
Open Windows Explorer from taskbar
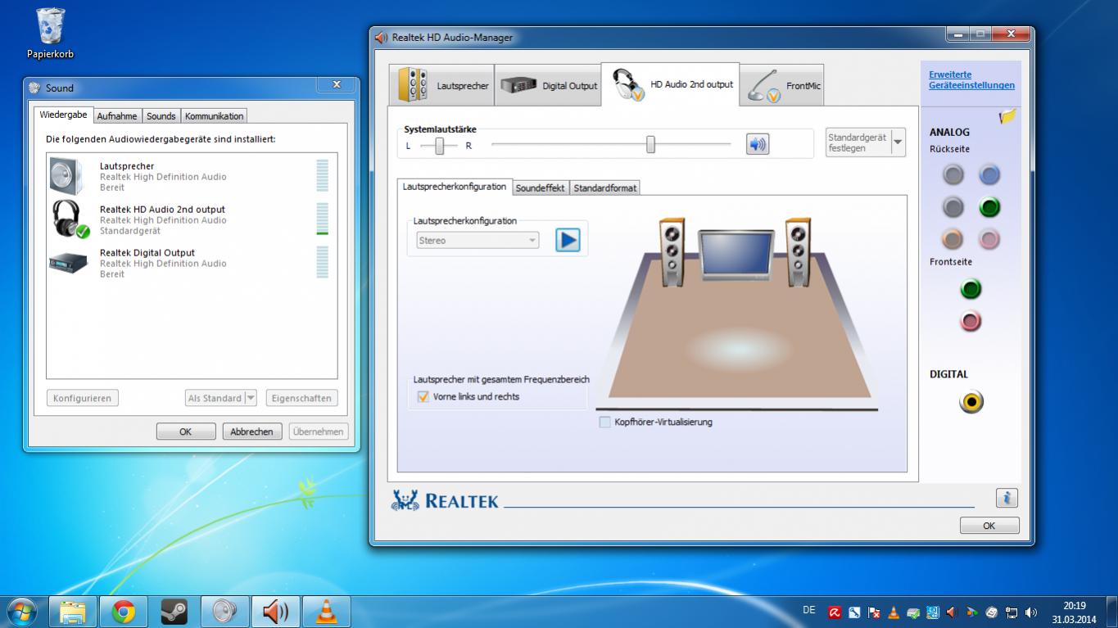(73, 612)
